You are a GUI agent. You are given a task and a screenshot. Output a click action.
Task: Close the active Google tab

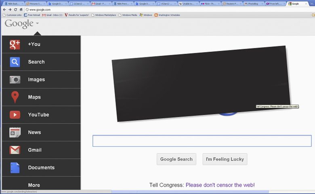306,4
